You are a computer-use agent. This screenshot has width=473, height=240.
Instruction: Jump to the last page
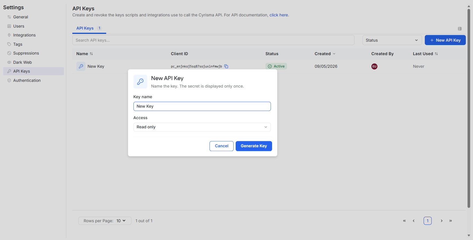pos(451,221)
